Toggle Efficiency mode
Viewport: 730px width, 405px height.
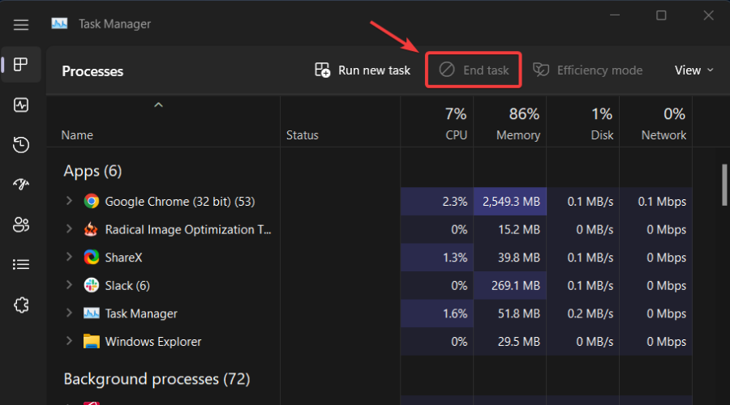[587, 70]
